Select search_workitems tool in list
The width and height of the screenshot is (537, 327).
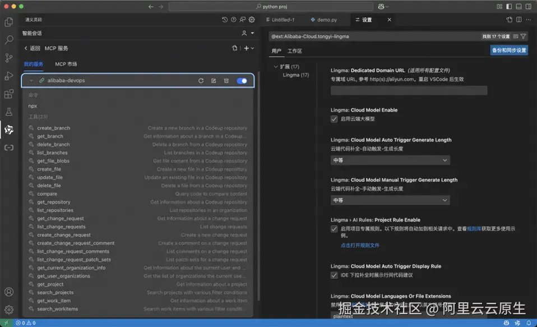138,309
